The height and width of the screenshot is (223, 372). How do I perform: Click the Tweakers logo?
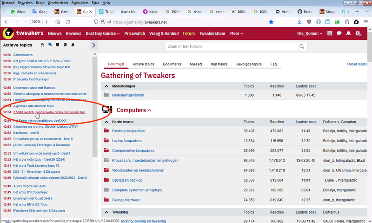click(23, 33)
